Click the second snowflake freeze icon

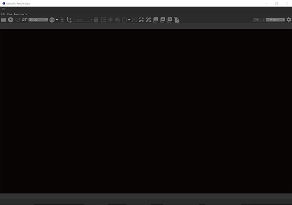pyautogui.click(x=117, y=20)
